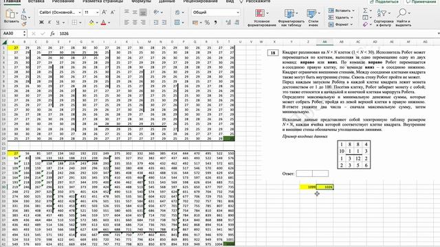Decrease font size with the small A
This screenshot has width=440, height=247.
(113, 12)
